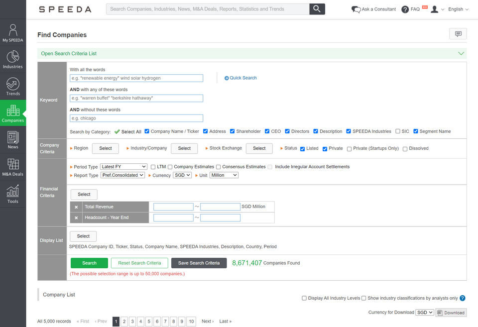
Task: Click the Next page link
Action: coord(208,321)
